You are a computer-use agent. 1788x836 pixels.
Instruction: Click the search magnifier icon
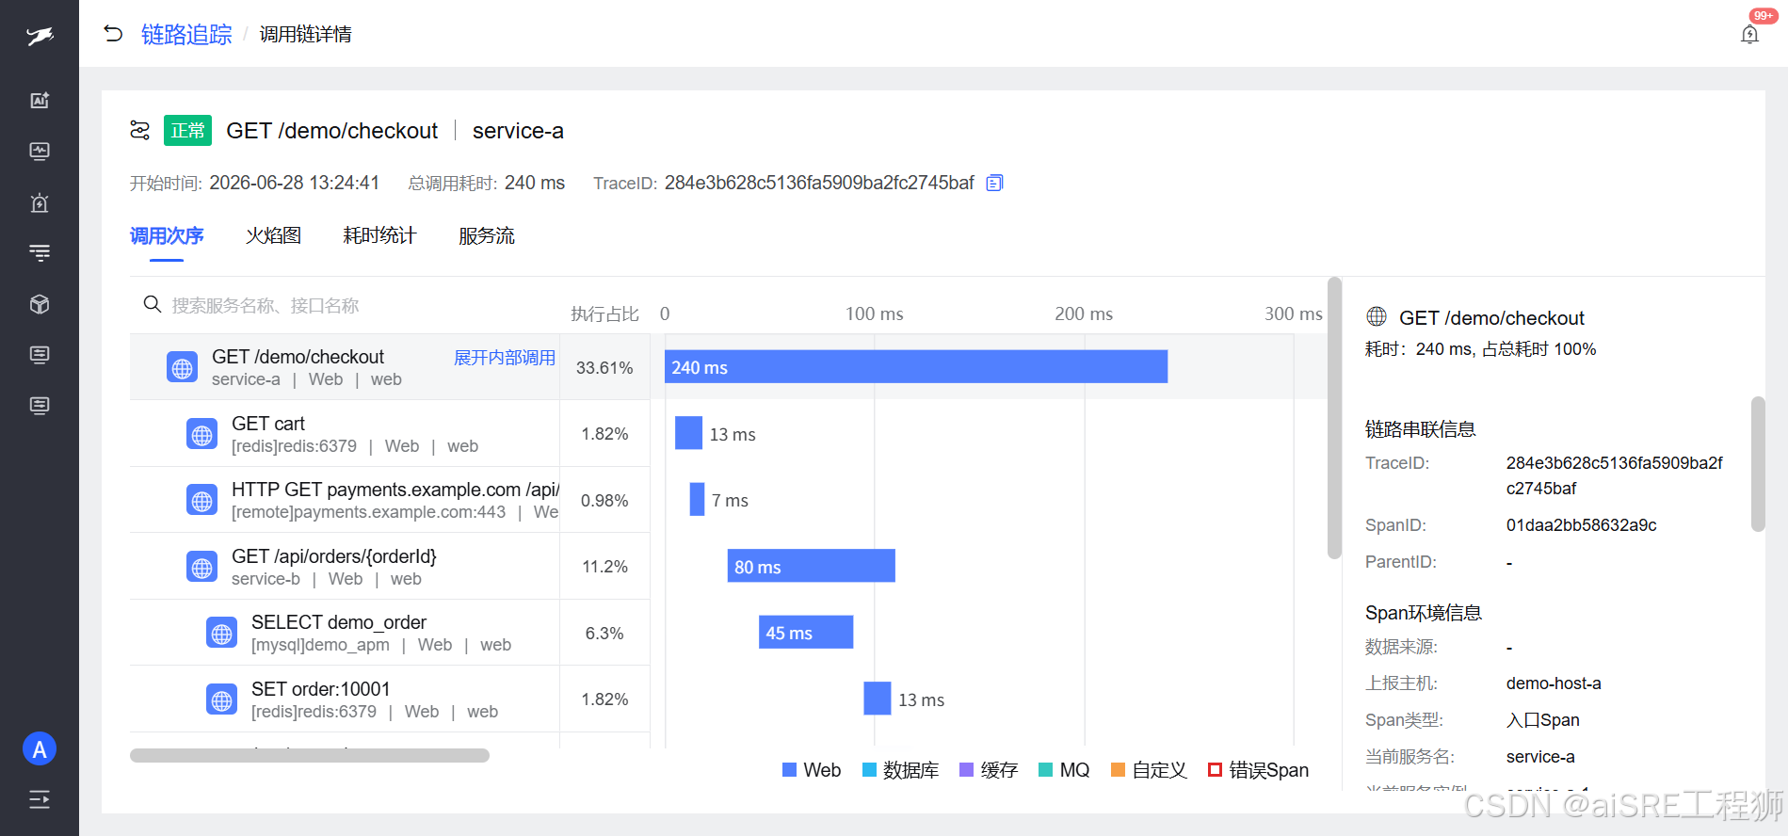click(x=152, y=304)
